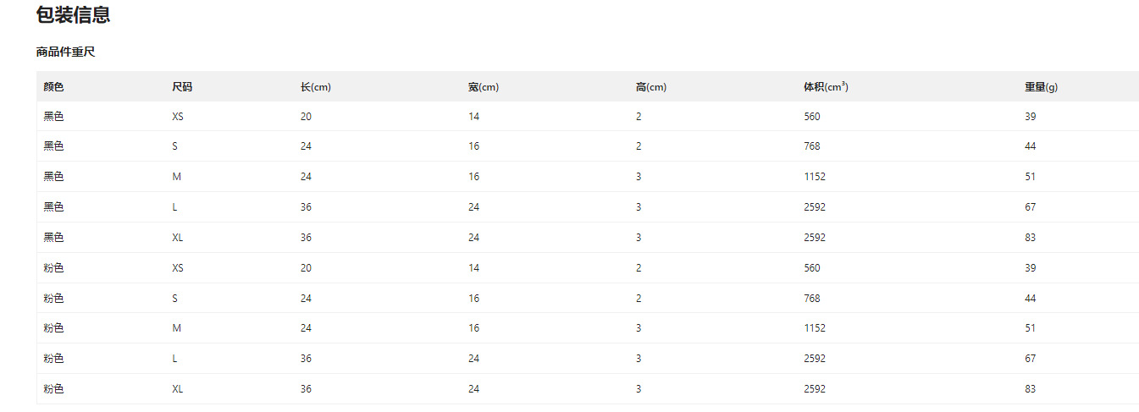This screenshot has height=412, width=1139.
Task: Select the 粉色 XS size cell
Action: click(x=178, y=268)
